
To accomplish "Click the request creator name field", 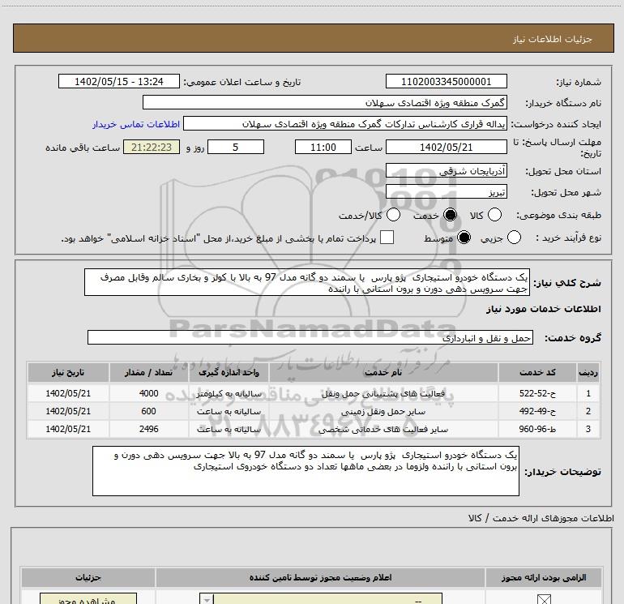I will (345, 124).
